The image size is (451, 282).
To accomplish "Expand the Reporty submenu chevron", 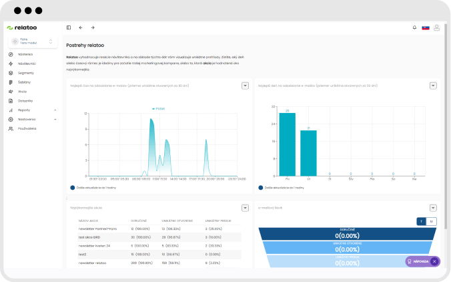I will click(55, 110).
